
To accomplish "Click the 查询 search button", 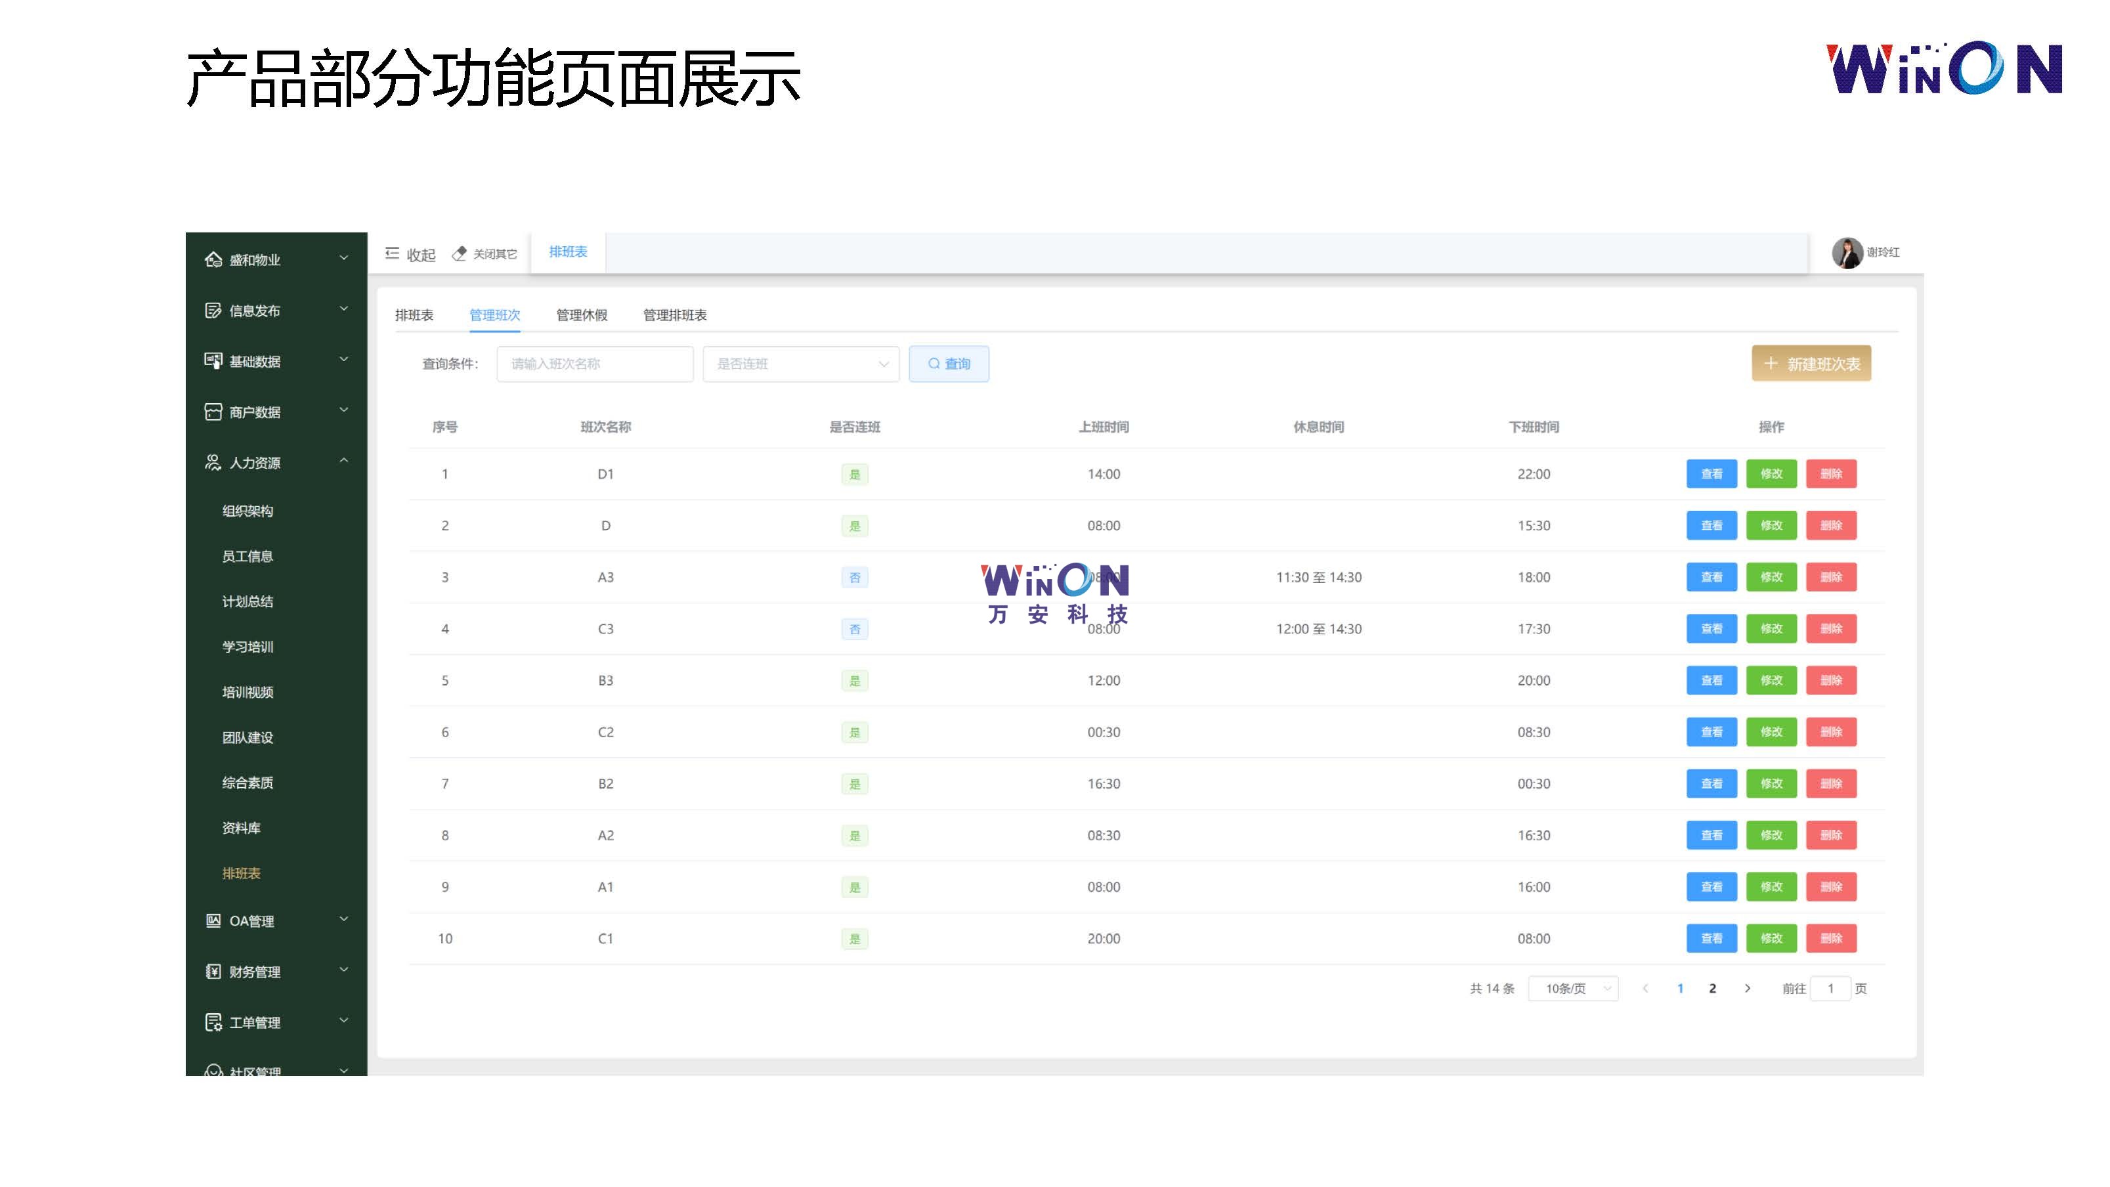I will (949, 364).
